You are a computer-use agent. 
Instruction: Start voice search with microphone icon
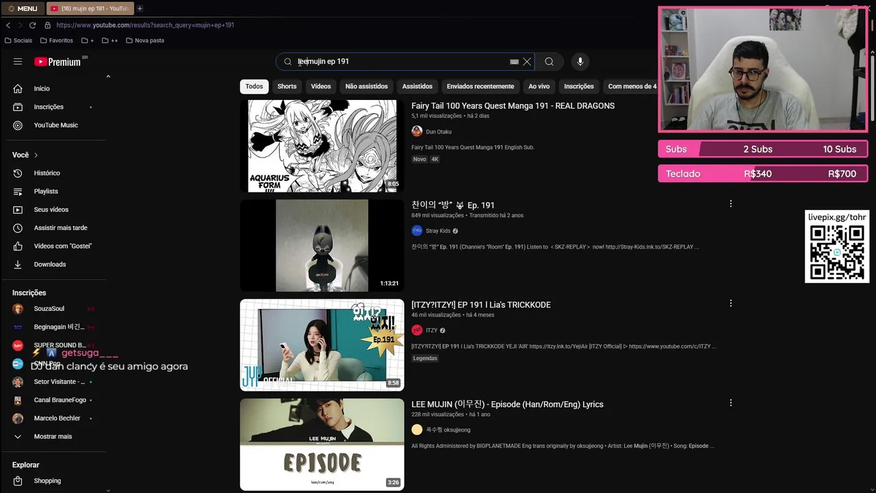coord(580,62)
